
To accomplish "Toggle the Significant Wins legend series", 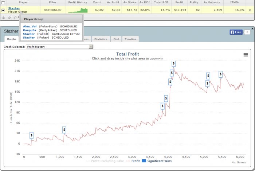I will click(x=157, y=161).
